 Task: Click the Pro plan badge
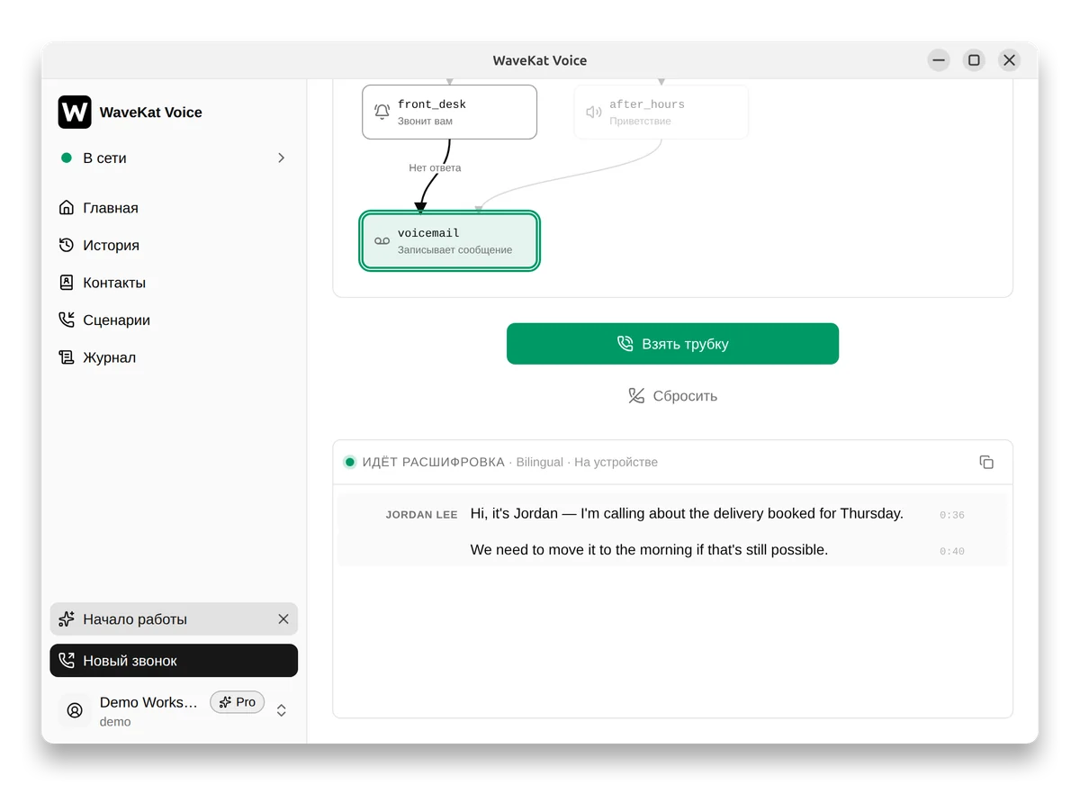click(x=238, y=702)
